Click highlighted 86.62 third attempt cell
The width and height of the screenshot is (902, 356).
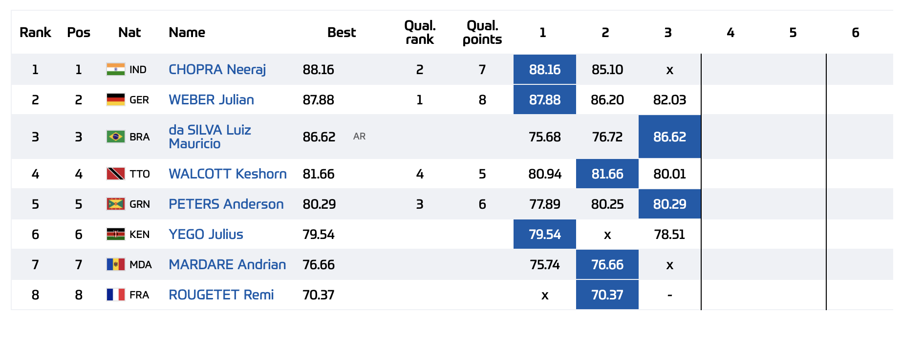pyautogui.click(x=669, y=137)
